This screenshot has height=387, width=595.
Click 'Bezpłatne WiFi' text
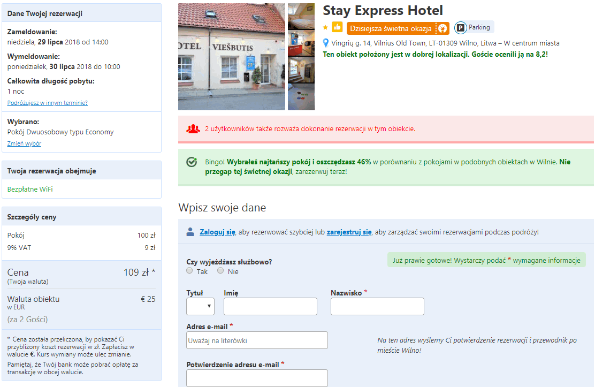(x=30, y=189)
